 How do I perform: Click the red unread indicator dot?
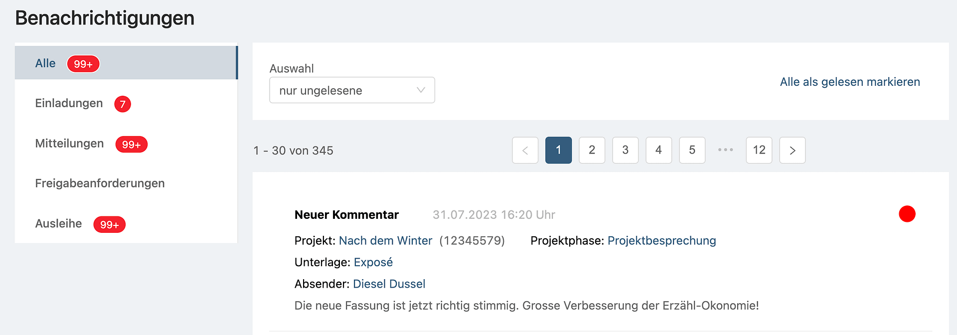point(907,214)
